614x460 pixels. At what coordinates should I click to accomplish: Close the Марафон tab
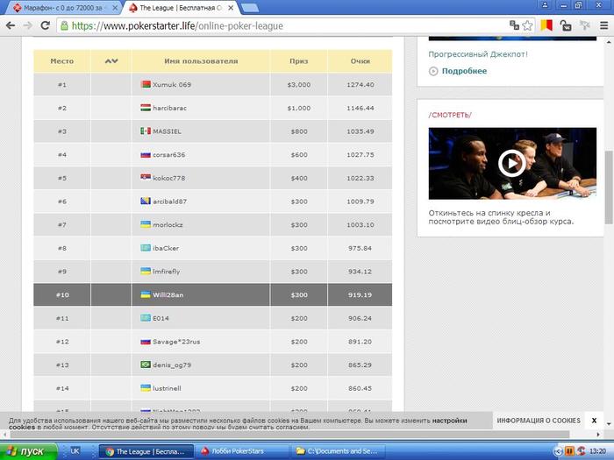115,8
